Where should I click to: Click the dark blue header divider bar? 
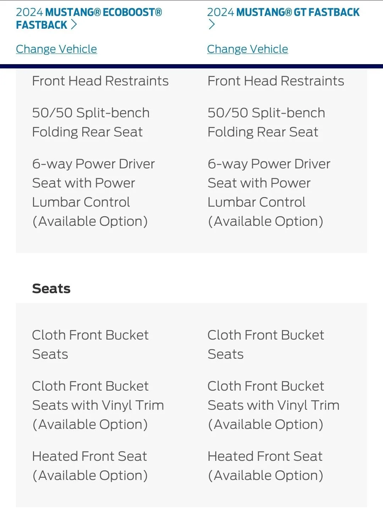pos(191,66)
